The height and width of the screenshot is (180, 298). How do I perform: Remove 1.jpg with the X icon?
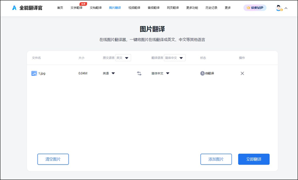pyautogui.click(x=242, y=73)
